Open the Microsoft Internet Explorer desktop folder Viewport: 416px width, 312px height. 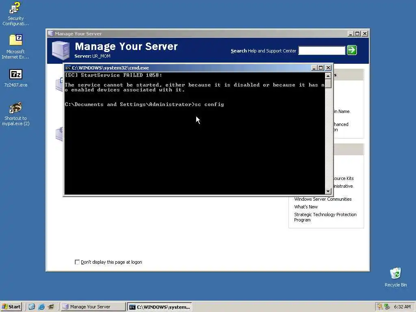15,46
